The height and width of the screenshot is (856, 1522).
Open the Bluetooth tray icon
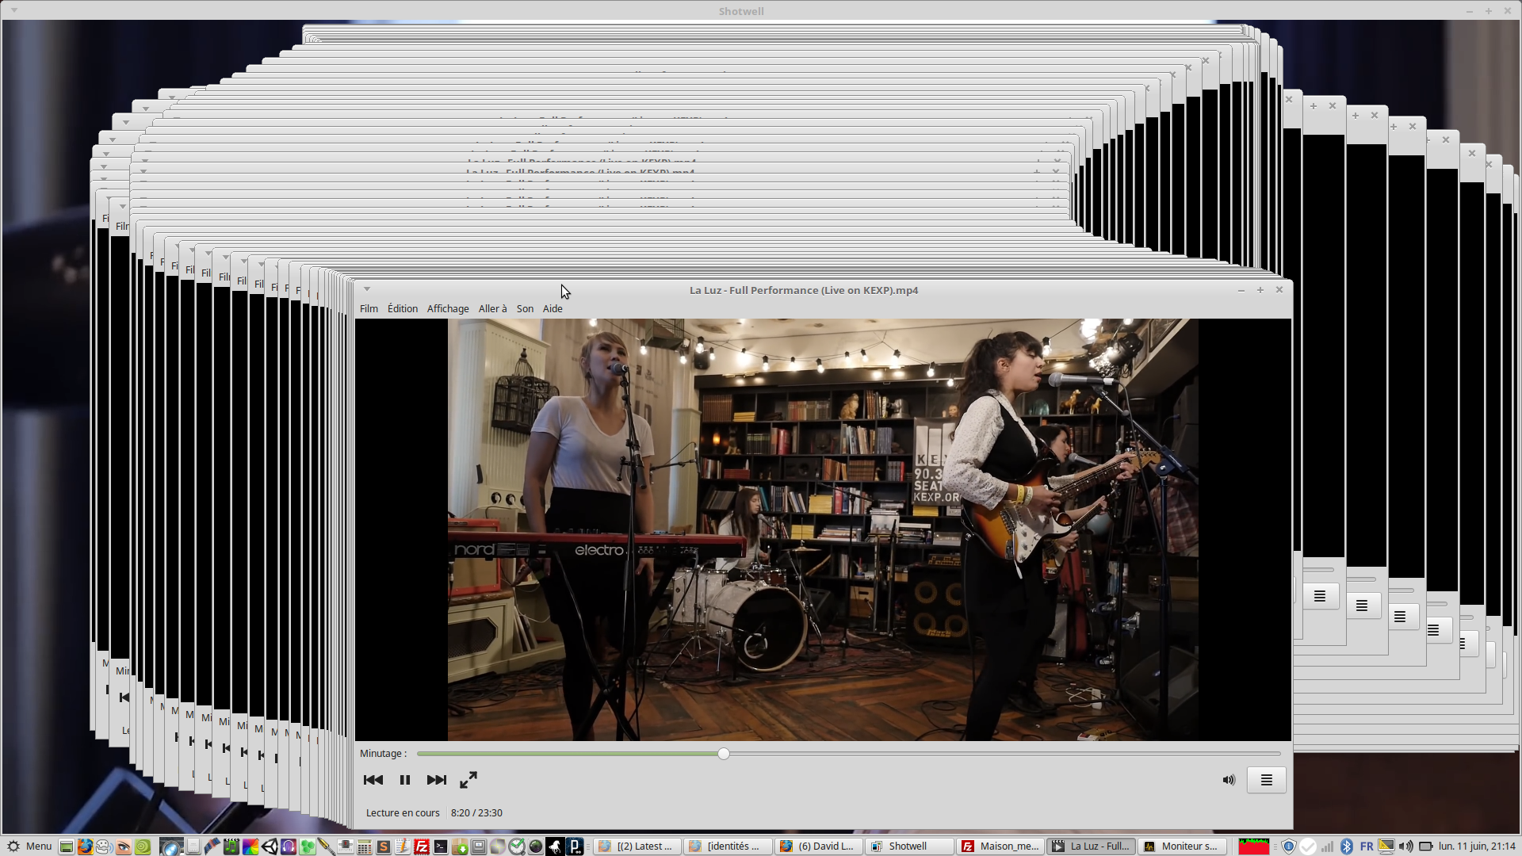[x=1347, y=846]
